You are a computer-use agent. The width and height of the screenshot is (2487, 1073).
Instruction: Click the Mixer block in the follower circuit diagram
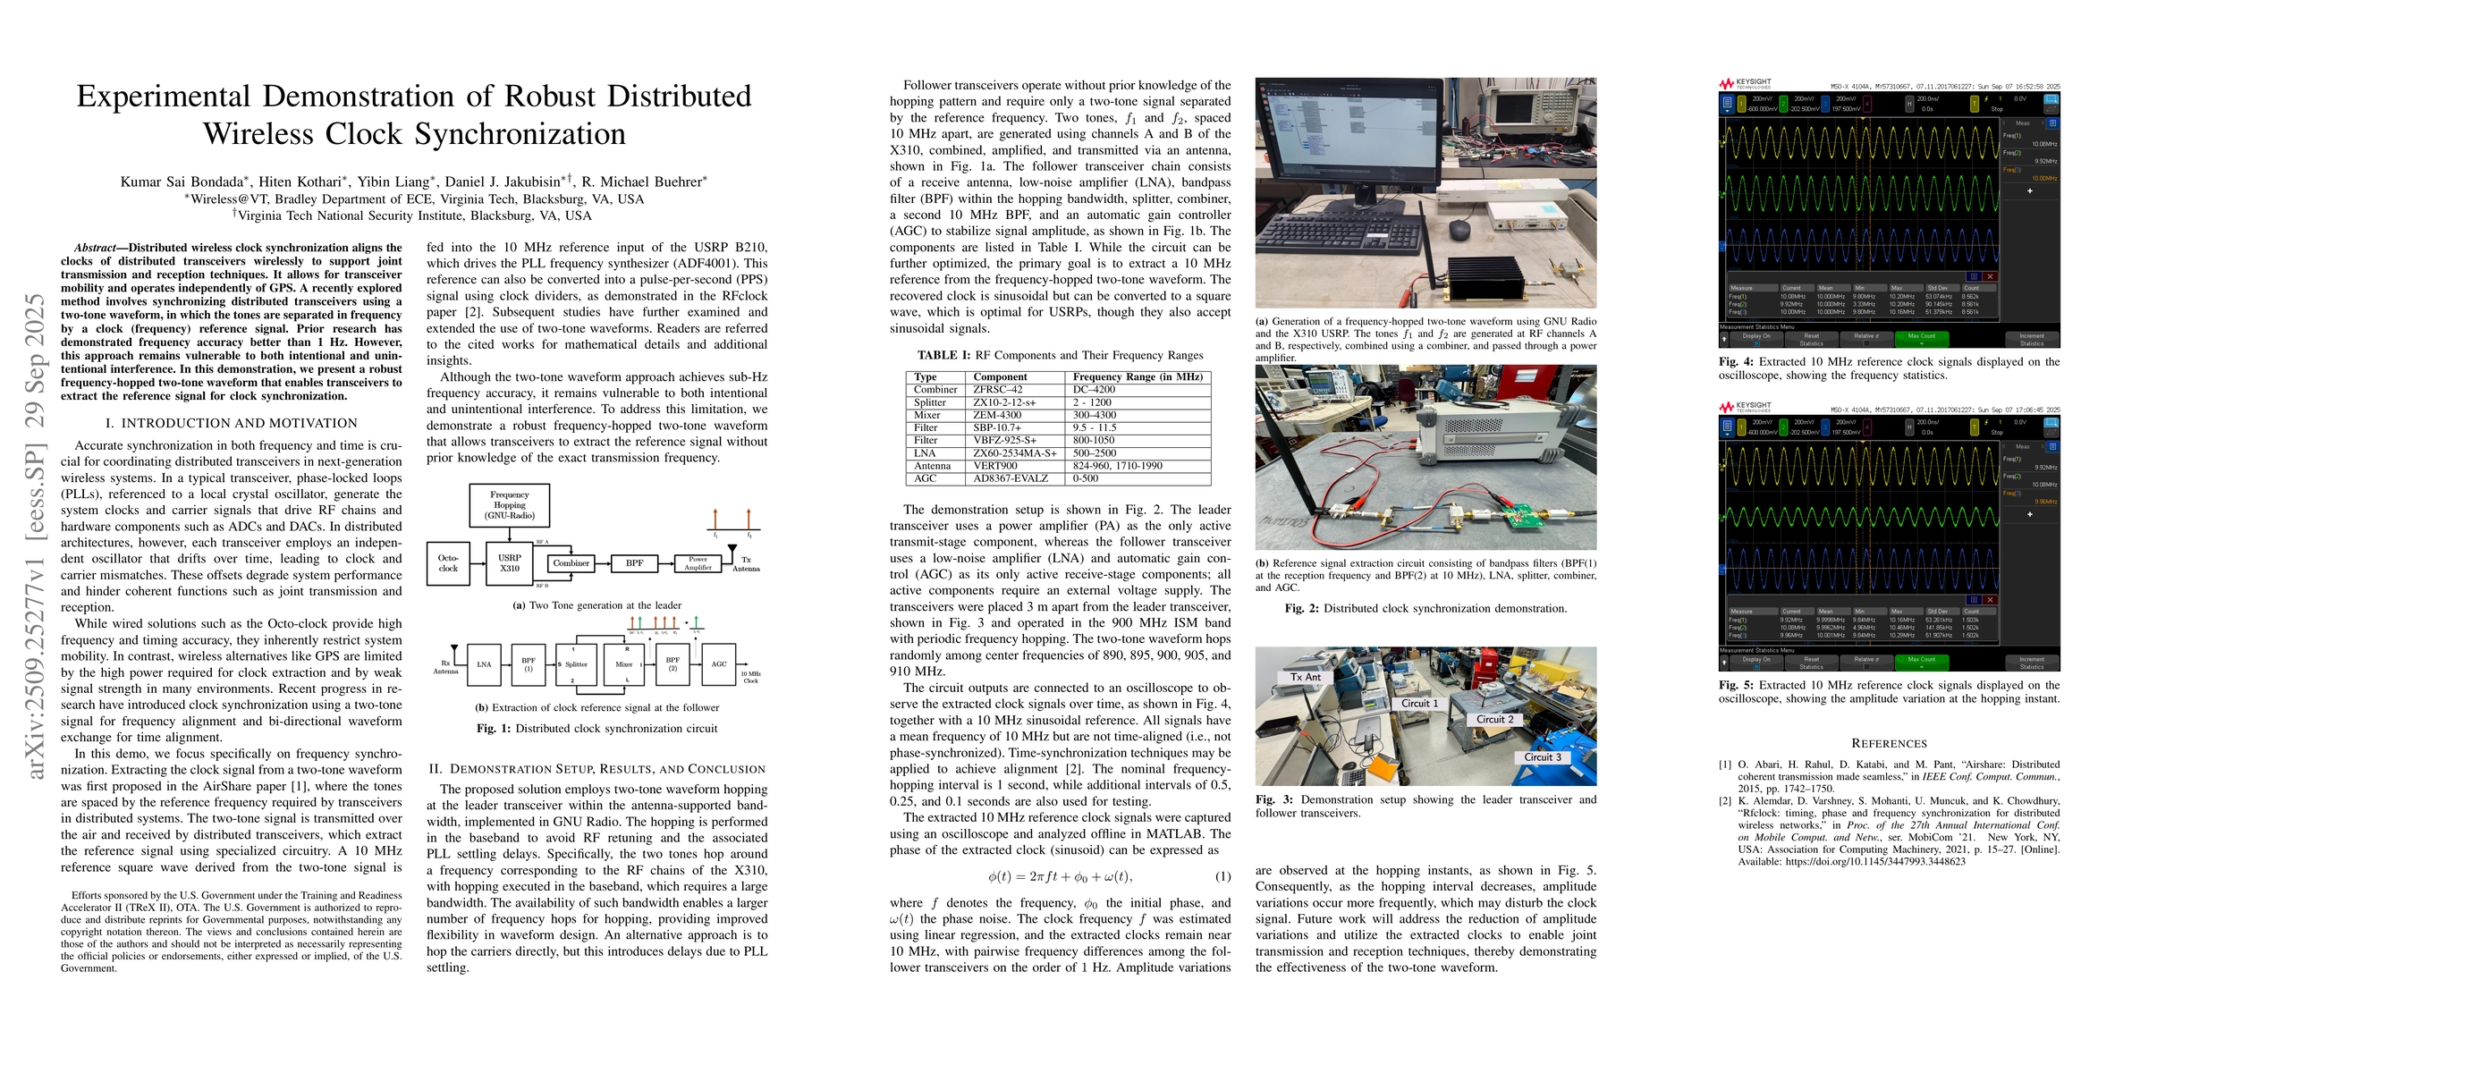[623, 663]
